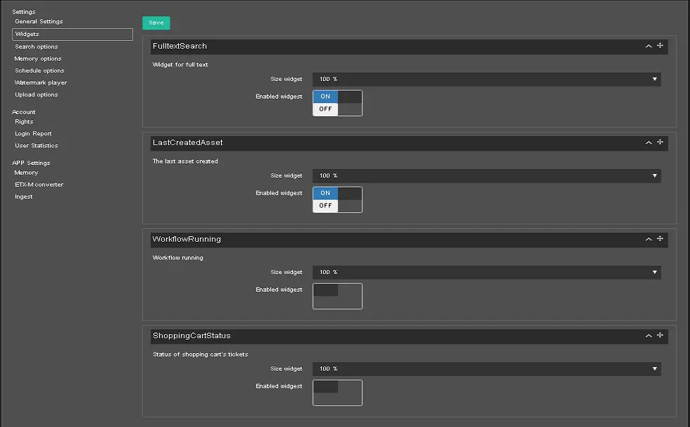Screen dimensions: 690x427
Task: Open the FulltextSearch size widget dropdown
Action: coord(487,79)
